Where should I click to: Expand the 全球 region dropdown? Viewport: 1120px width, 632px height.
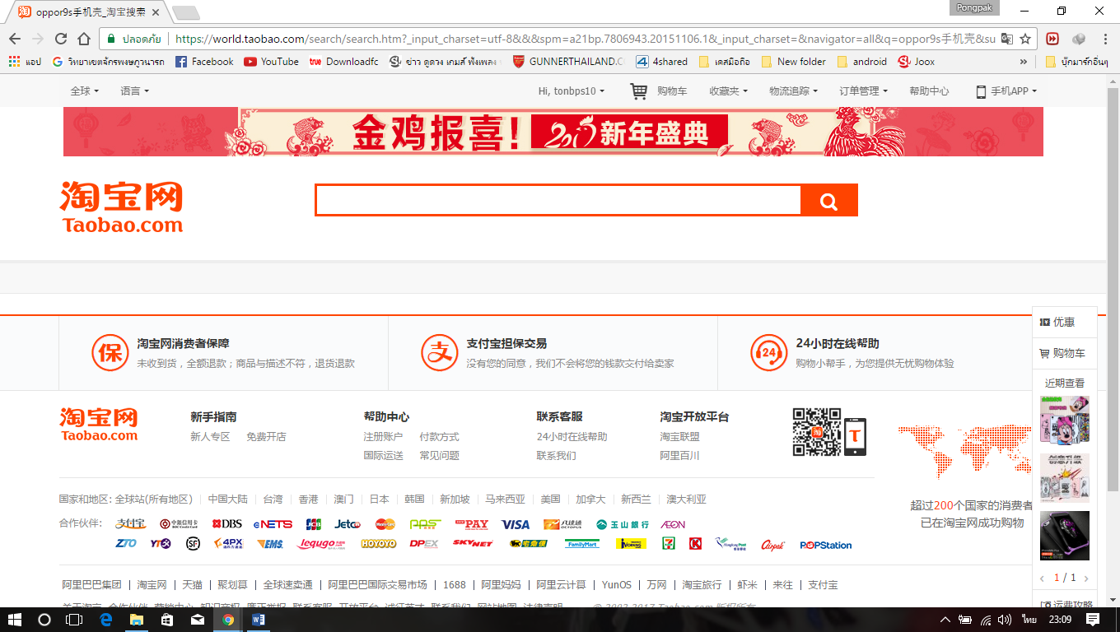tap(85, 91)
